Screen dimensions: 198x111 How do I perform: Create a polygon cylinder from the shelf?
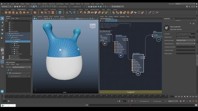13,12
